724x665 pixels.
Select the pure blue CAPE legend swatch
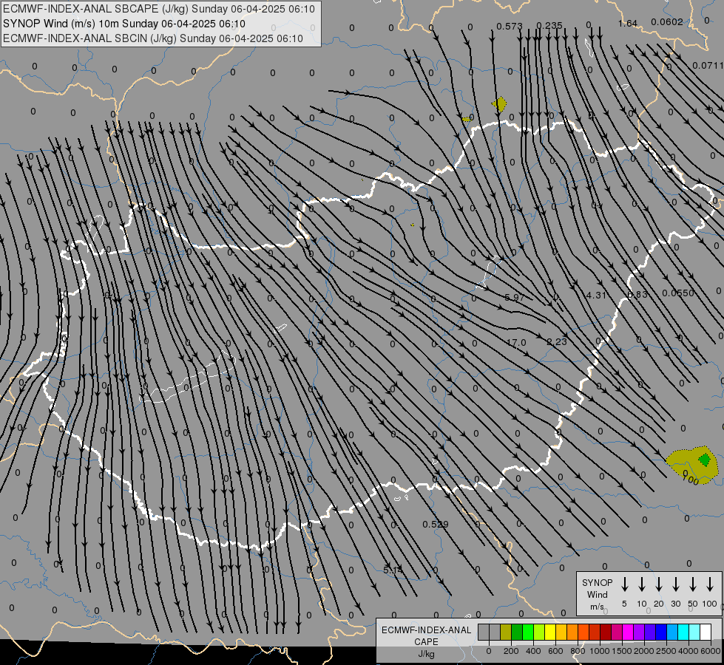[x=660, y=632]
